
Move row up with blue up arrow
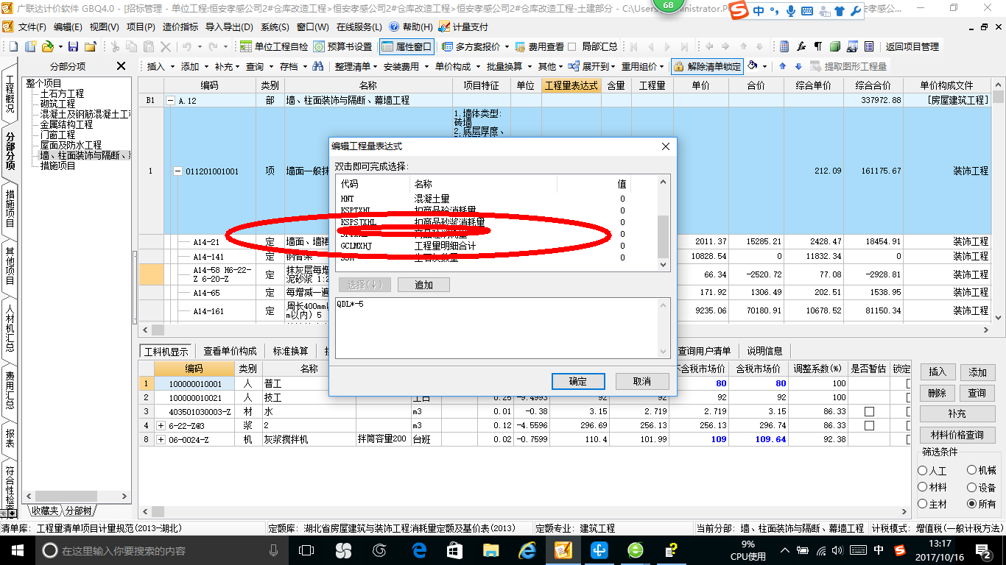pyautogui.click(x=782, y=66)
